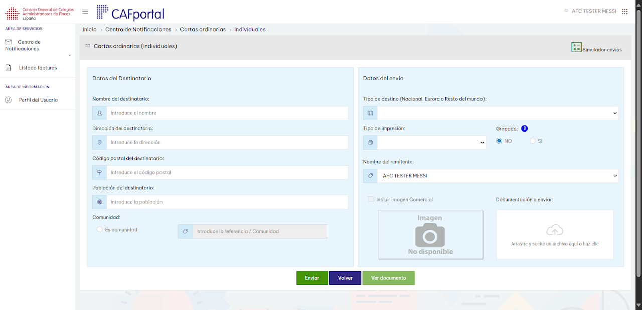Open the Tipo de destino dropdown
Viewport: 642px width, 310px height.
pyautogui.click(x=491, y=113)
